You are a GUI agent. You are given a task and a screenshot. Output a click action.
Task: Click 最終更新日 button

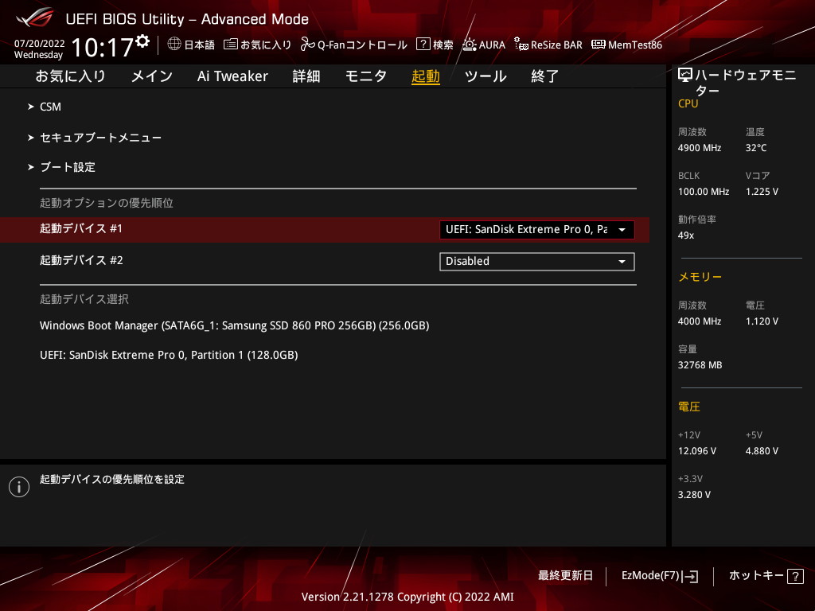(565, 576)
